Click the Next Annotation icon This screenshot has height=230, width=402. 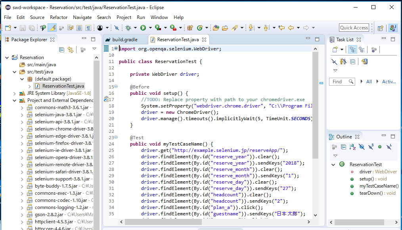click(251, 28)
